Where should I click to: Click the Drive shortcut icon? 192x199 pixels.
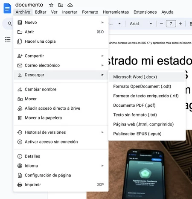pos(20,108)
